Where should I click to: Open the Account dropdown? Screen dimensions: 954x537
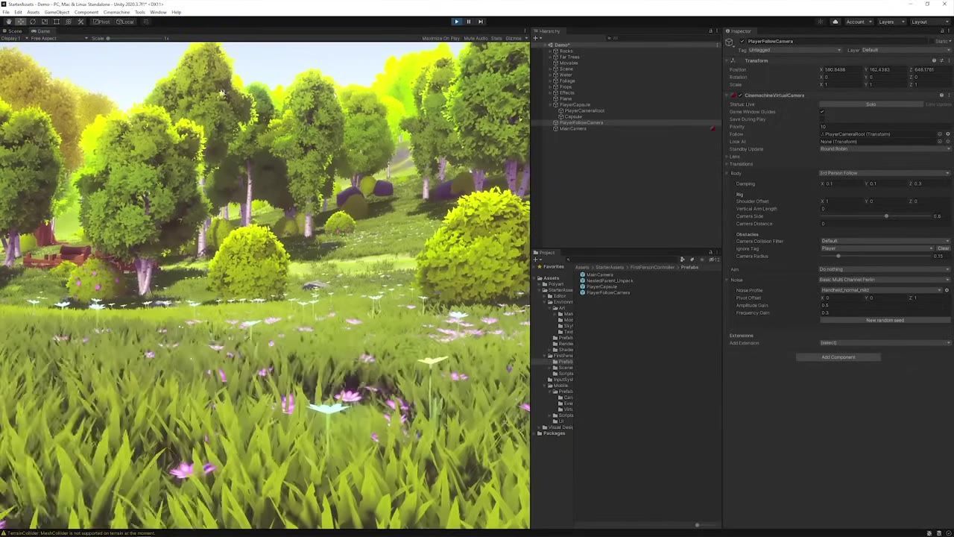(859, 22)
